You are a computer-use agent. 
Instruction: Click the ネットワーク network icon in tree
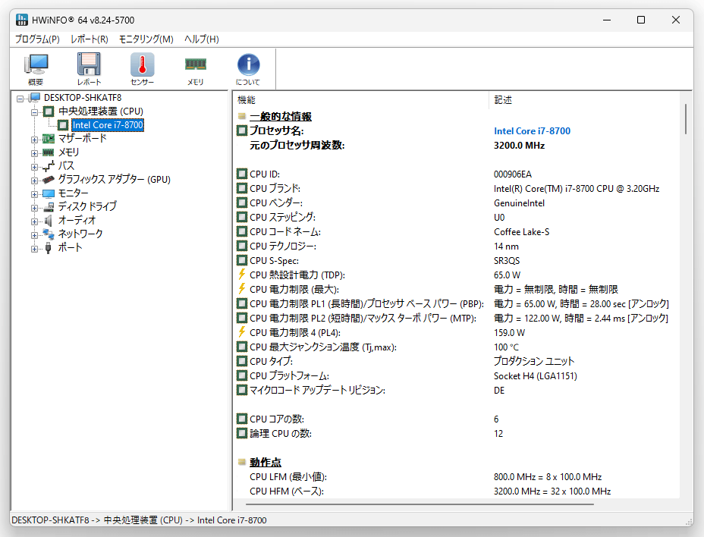click(x=49, y=234)
